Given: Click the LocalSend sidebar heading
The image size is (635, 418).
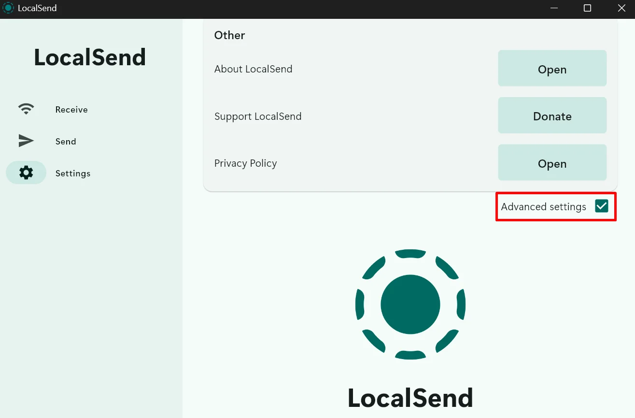Looking at the screenshot, I should tap(90, 58).
